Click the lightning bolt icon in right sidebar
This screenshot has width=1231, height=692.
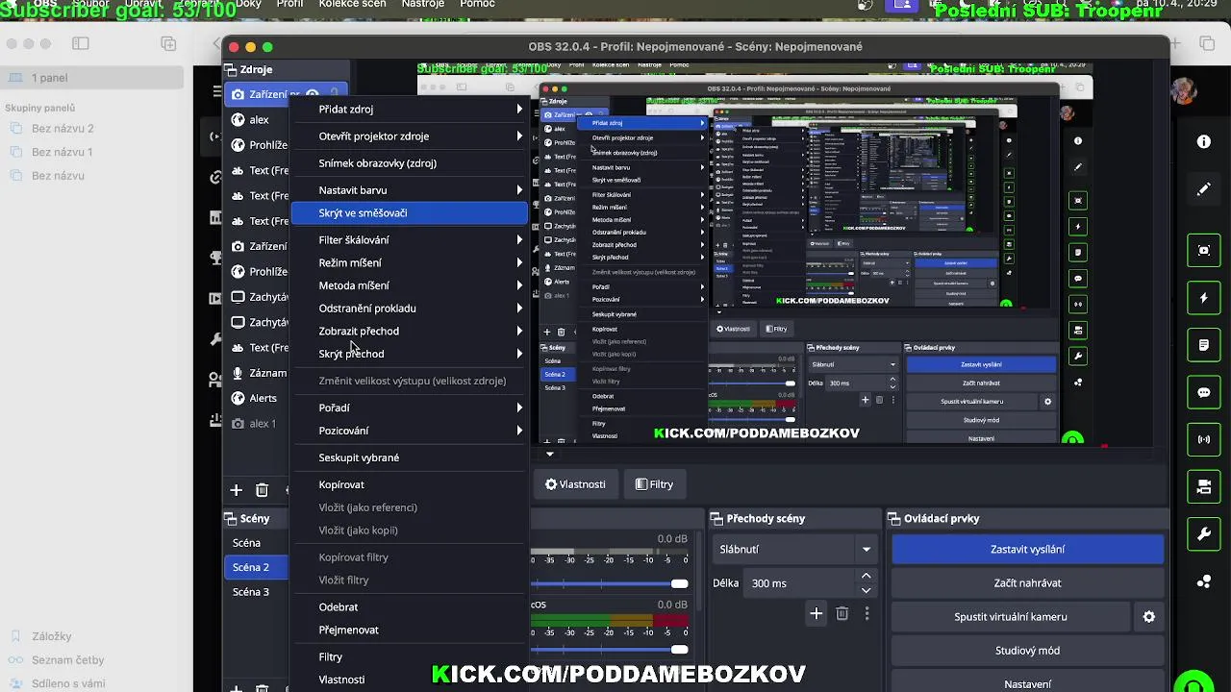click(1203, 298)
